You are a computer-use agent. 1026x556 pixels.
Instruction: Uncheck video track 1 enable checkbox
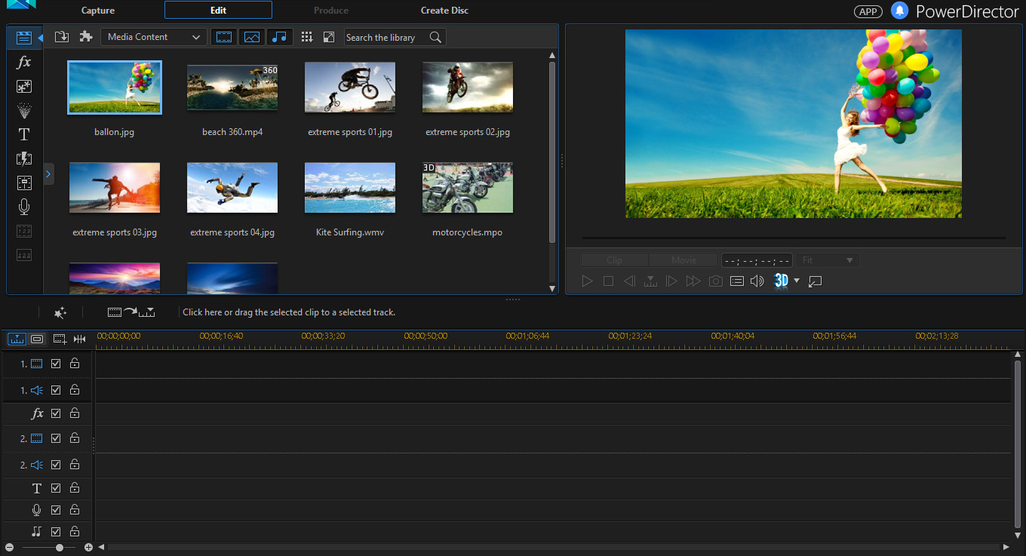56,364
